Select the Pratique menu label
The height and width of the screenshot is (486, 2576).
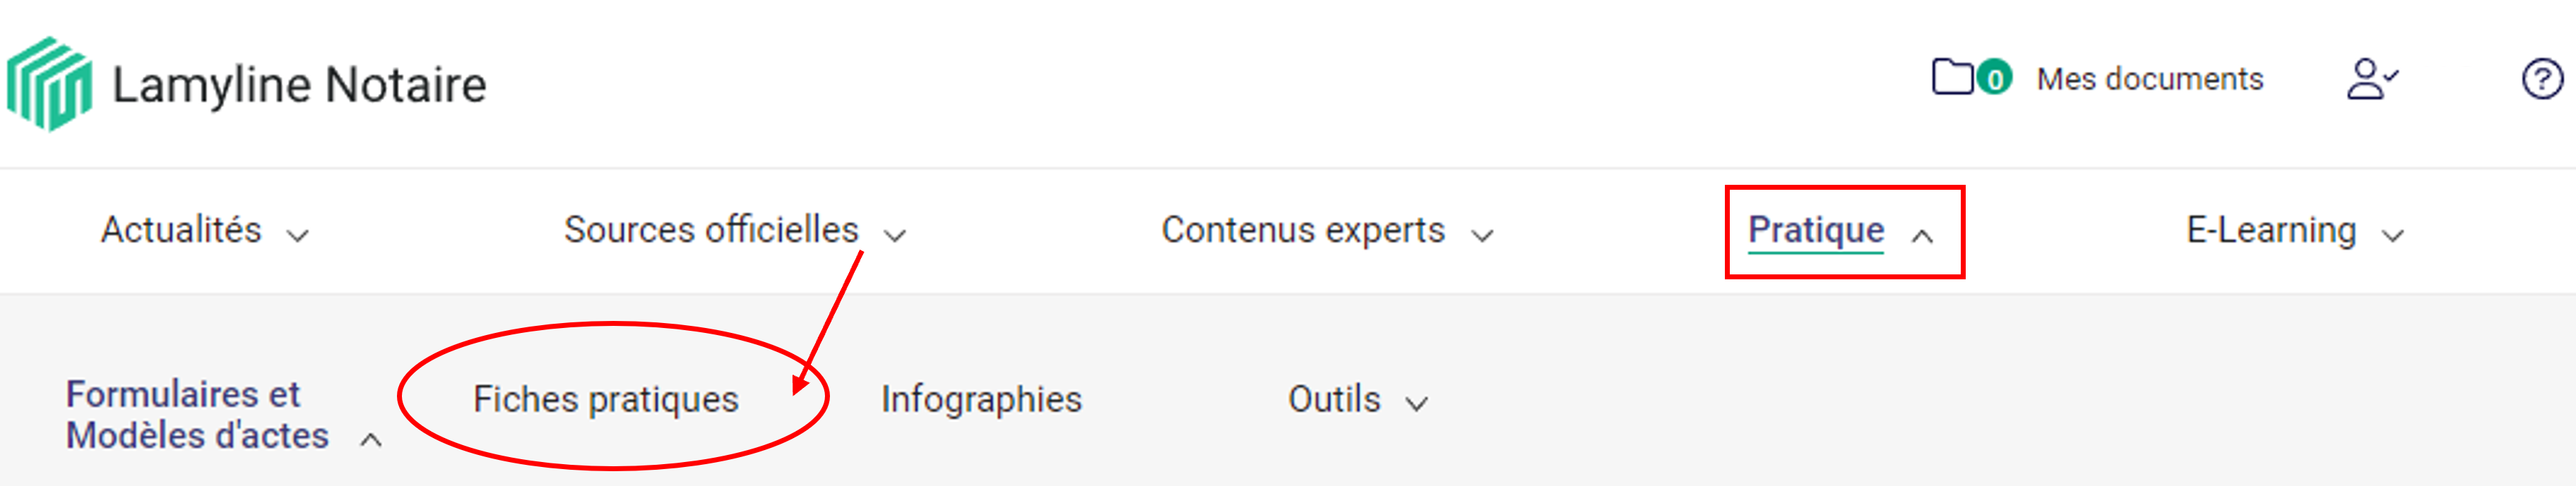point(1815,229)
